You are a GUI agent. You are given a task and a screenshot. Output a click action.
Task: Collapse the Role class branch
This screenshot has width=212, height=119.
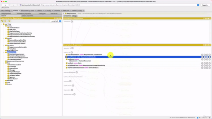[4, 63]
